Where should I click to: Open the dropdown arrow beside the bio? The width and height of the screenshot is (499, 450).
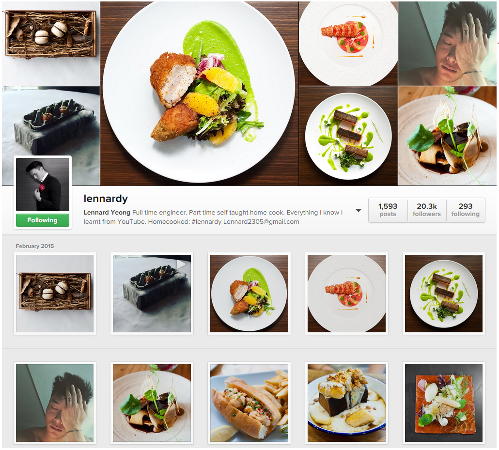(359, 210)
